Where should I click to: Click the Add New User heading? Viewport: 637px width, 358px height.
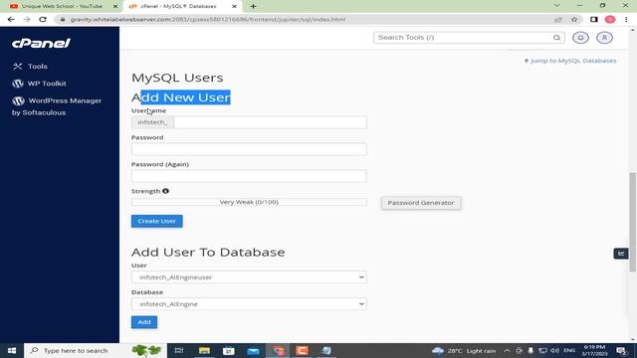(181, 97)
